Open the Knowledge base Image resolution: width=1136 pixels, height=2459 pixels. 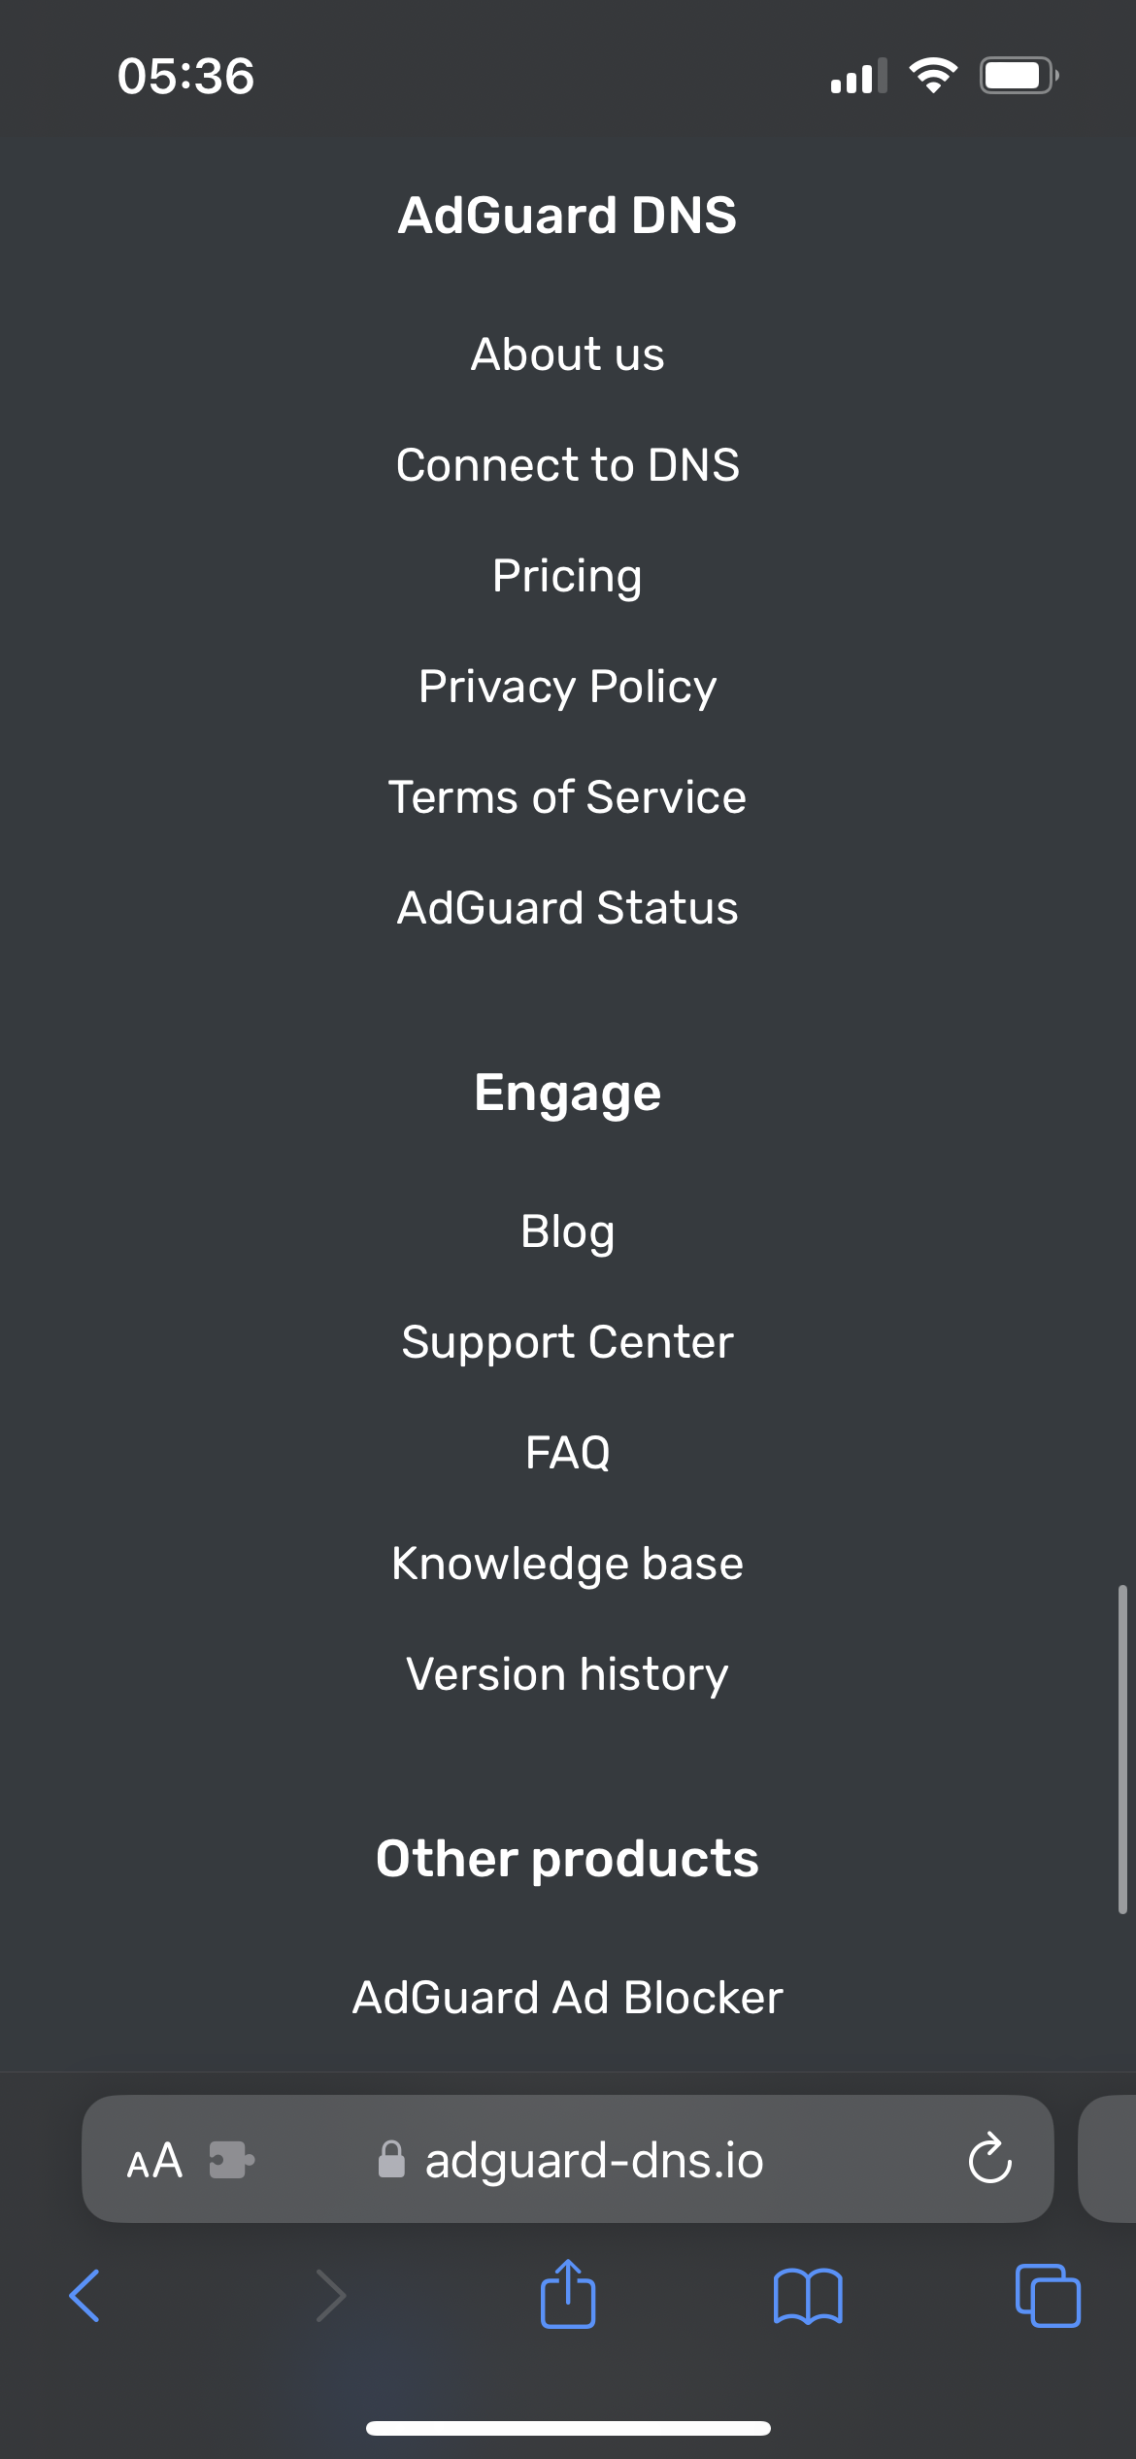coord(567,1563)
